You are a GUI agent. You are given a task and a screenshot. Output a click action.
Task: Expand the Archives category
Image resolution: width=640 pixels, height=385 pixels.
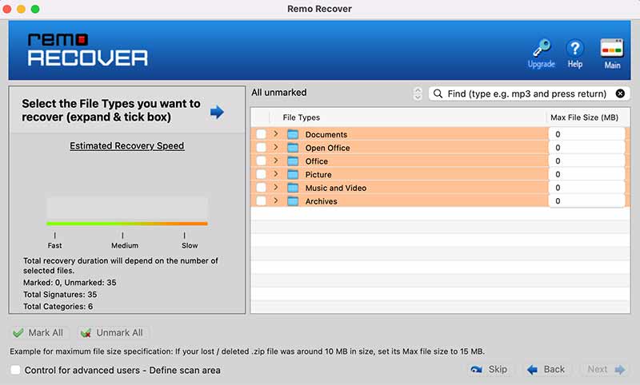[276, 200]
